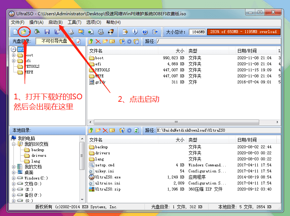Delete selected file using the red X icon
The image size is (290, 216).
coord(98,42)
